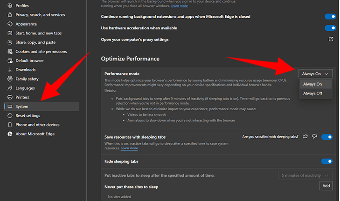Click thumbs down for sleeping tabs feedback
Image resolution: width=340 pixels, height=201 pixels.
pyautogui.click(x=314, y=136)
